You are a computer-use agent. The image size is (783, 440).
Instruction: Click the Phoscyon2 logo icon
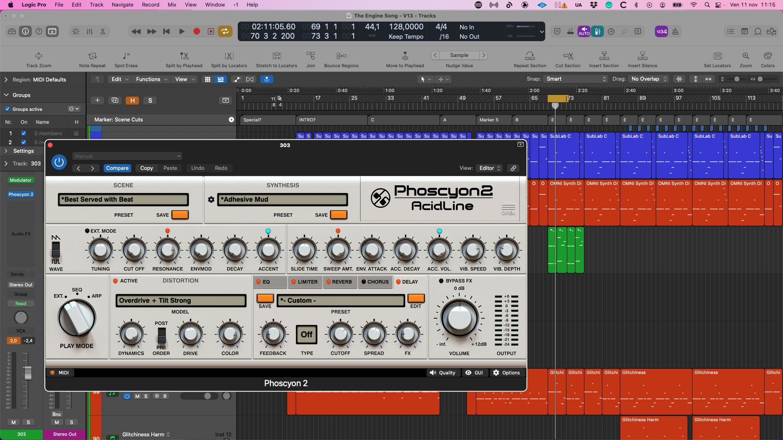[380, 198]
